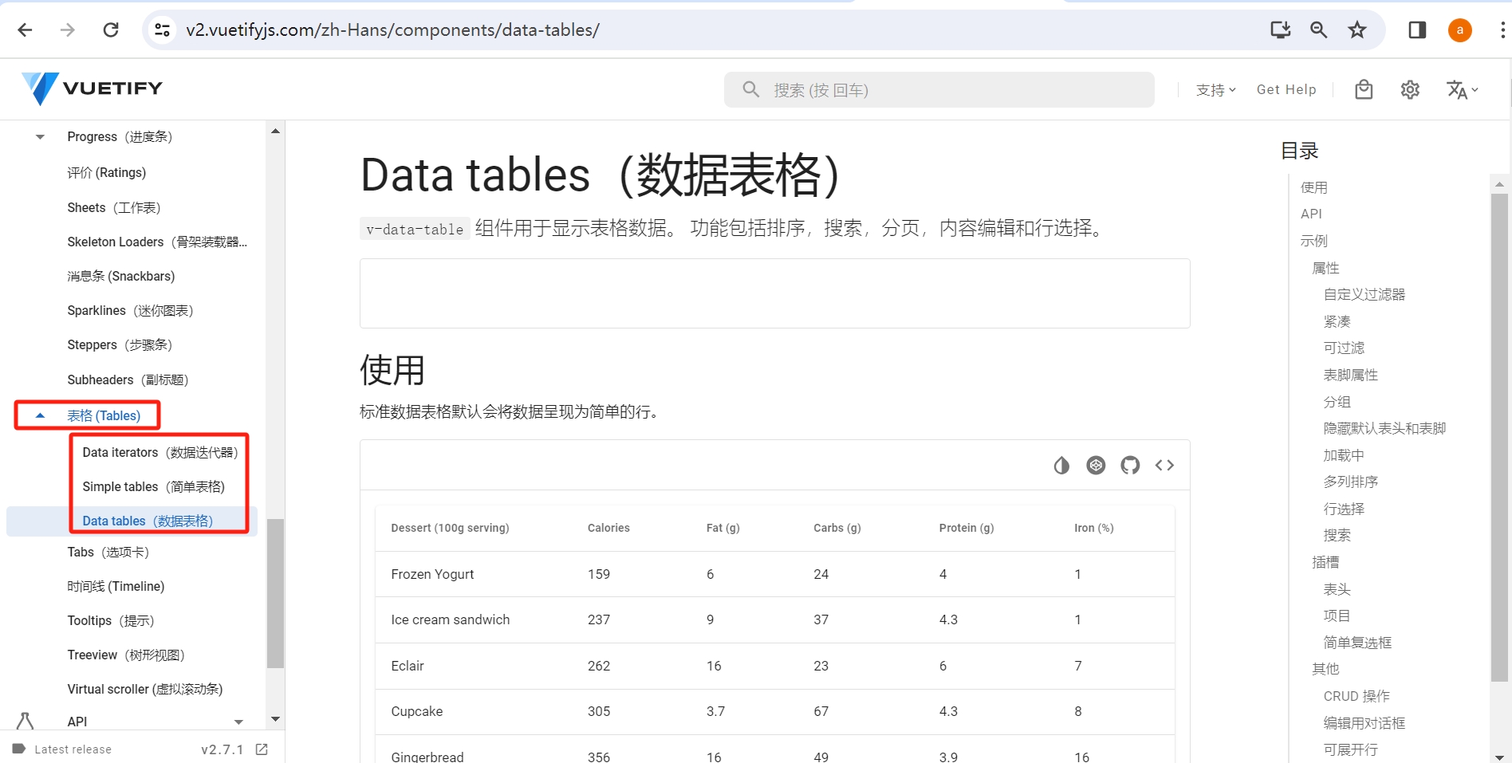The height and width of the screenshot is (763, 1512).
Task: Expand the 支持 dropdown menu
Action: point(1215,89)
